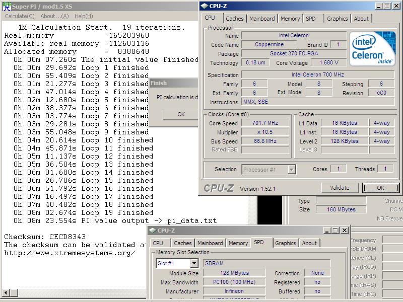Viewport: 403px width, 302px height.
Task: Click the CPU-Z icon in the lower window title bar
Action: pyautogui.click(x=153, y=231)
